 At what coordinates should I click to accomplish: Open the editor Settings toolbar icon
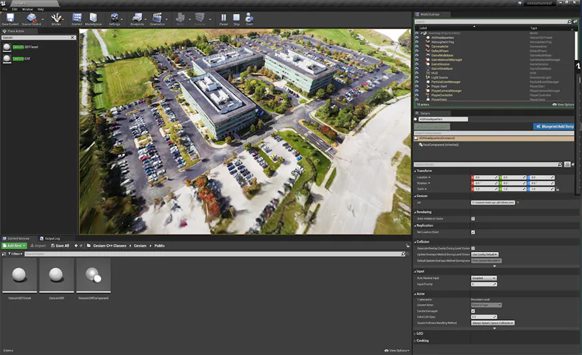115,19
